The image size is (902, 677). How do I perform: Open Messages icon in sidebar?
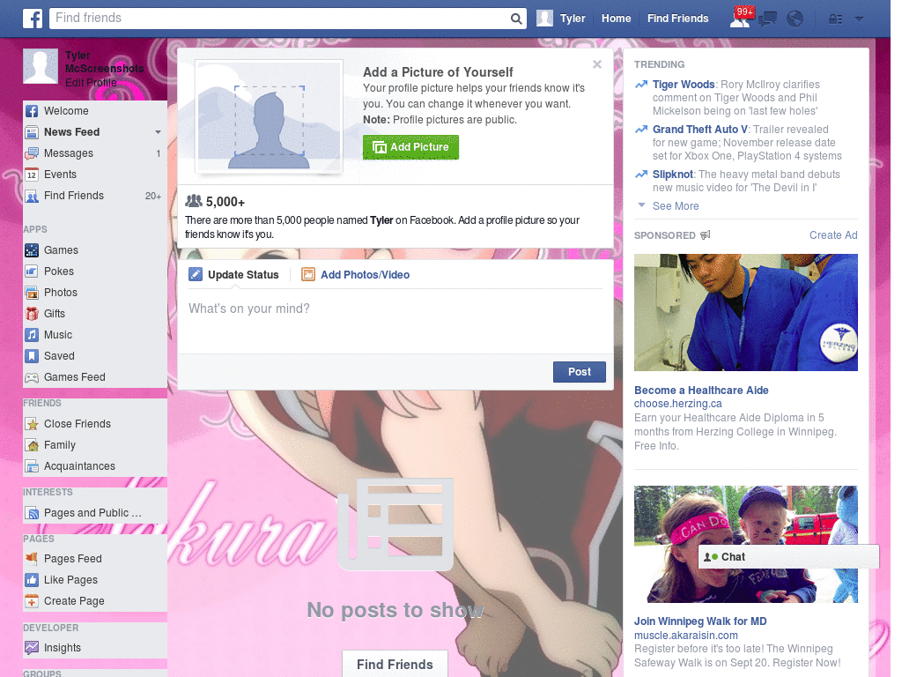point(32,153)
